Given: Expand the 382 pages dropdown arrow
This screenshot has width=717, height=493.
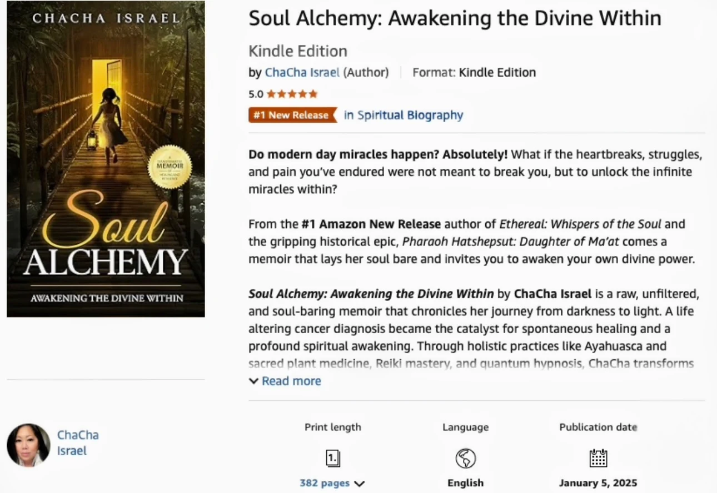Looking at the screenshot, I should point(359,484).
